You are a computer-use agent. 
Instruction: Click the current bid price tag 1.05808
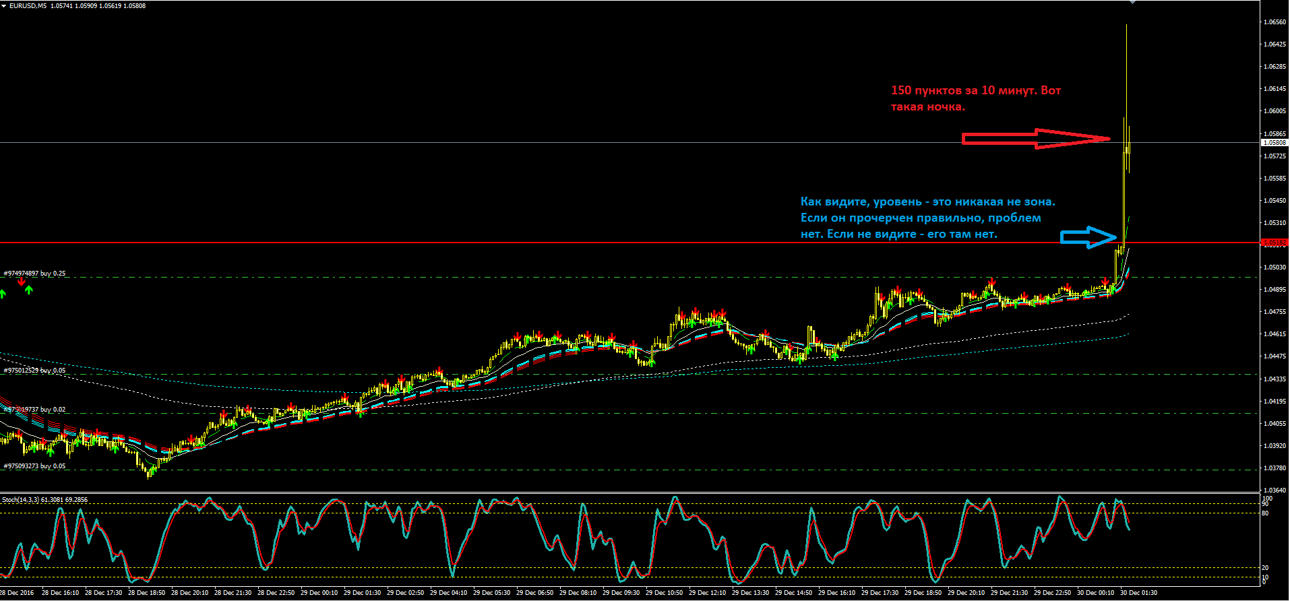pos(1274,143)
